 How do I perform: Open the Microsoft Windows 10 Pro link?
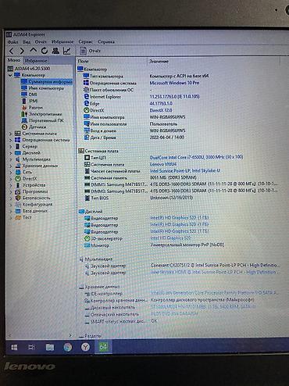pyautogui.click(x=174, y=83)
